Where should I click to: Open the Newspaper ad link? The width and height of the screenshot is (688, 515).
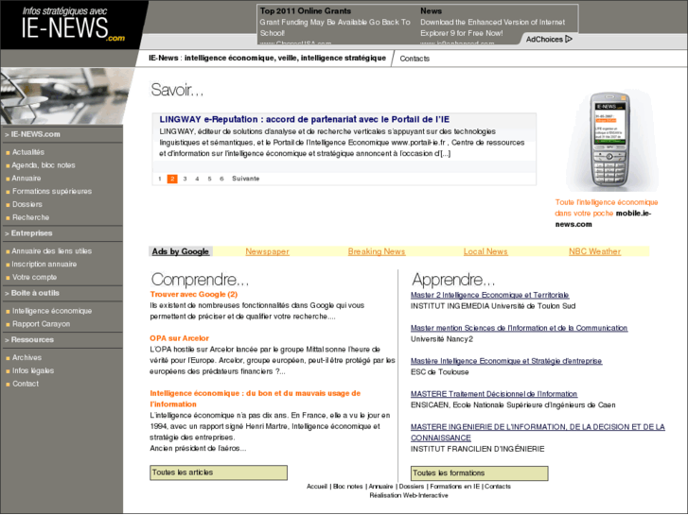(x=267, y=251)
